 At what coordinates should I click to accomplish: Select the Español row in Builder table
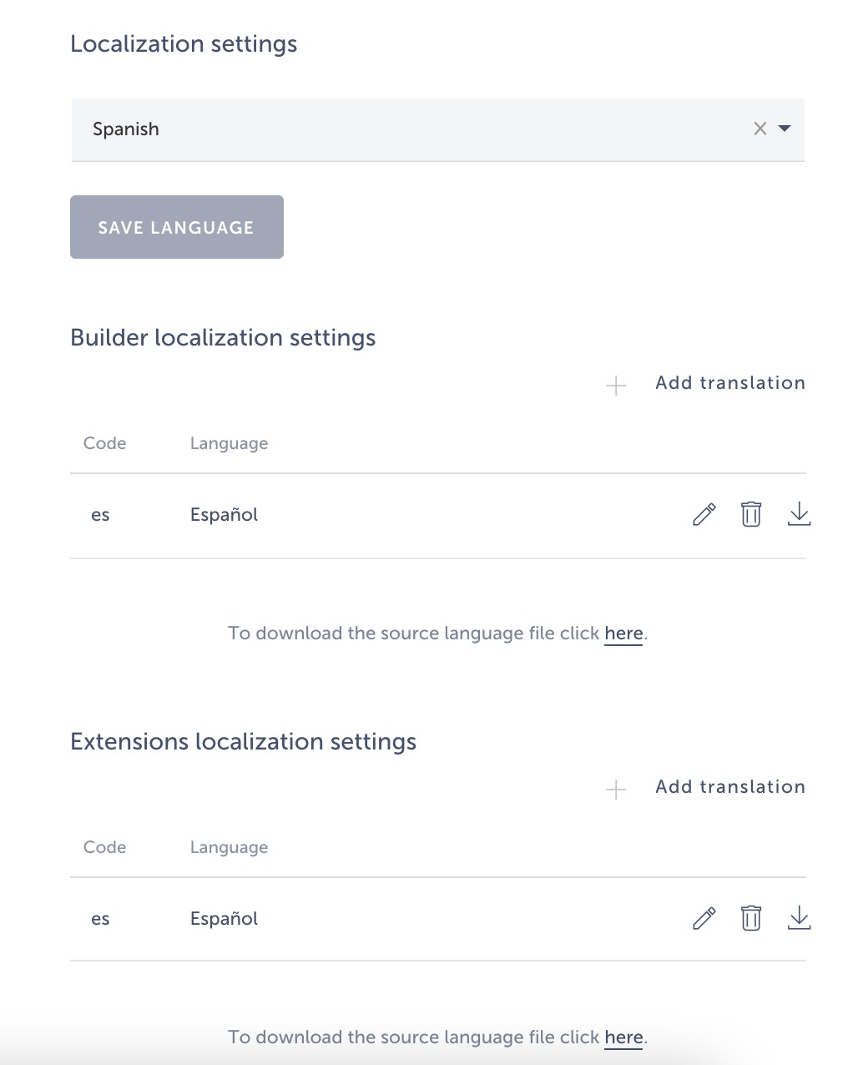438,516
